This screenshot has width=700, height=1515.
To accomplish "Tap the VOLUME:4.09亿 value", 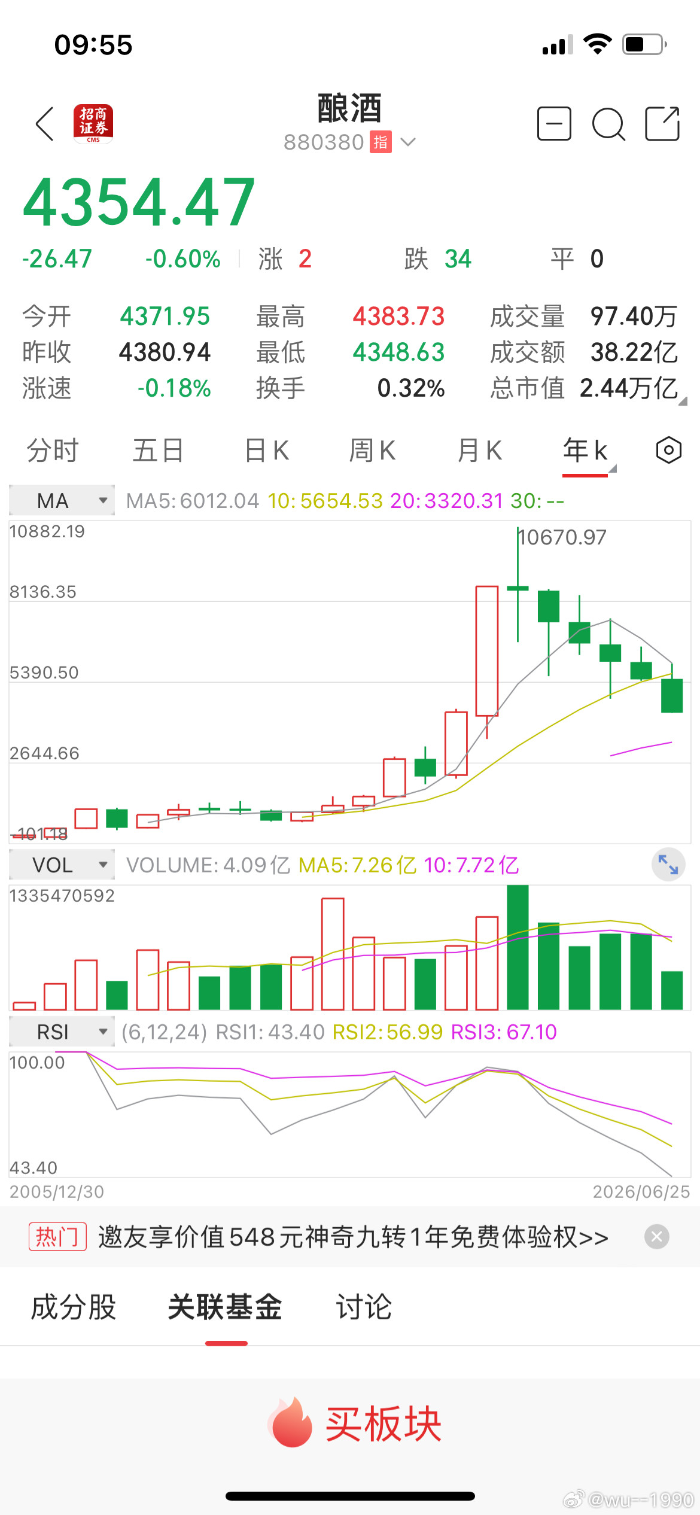I will tap(208, 865).
